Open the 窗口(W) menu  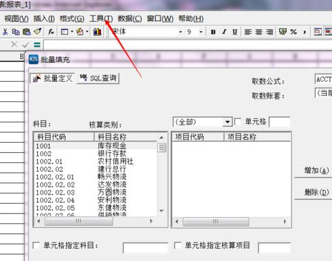point(160,19)
